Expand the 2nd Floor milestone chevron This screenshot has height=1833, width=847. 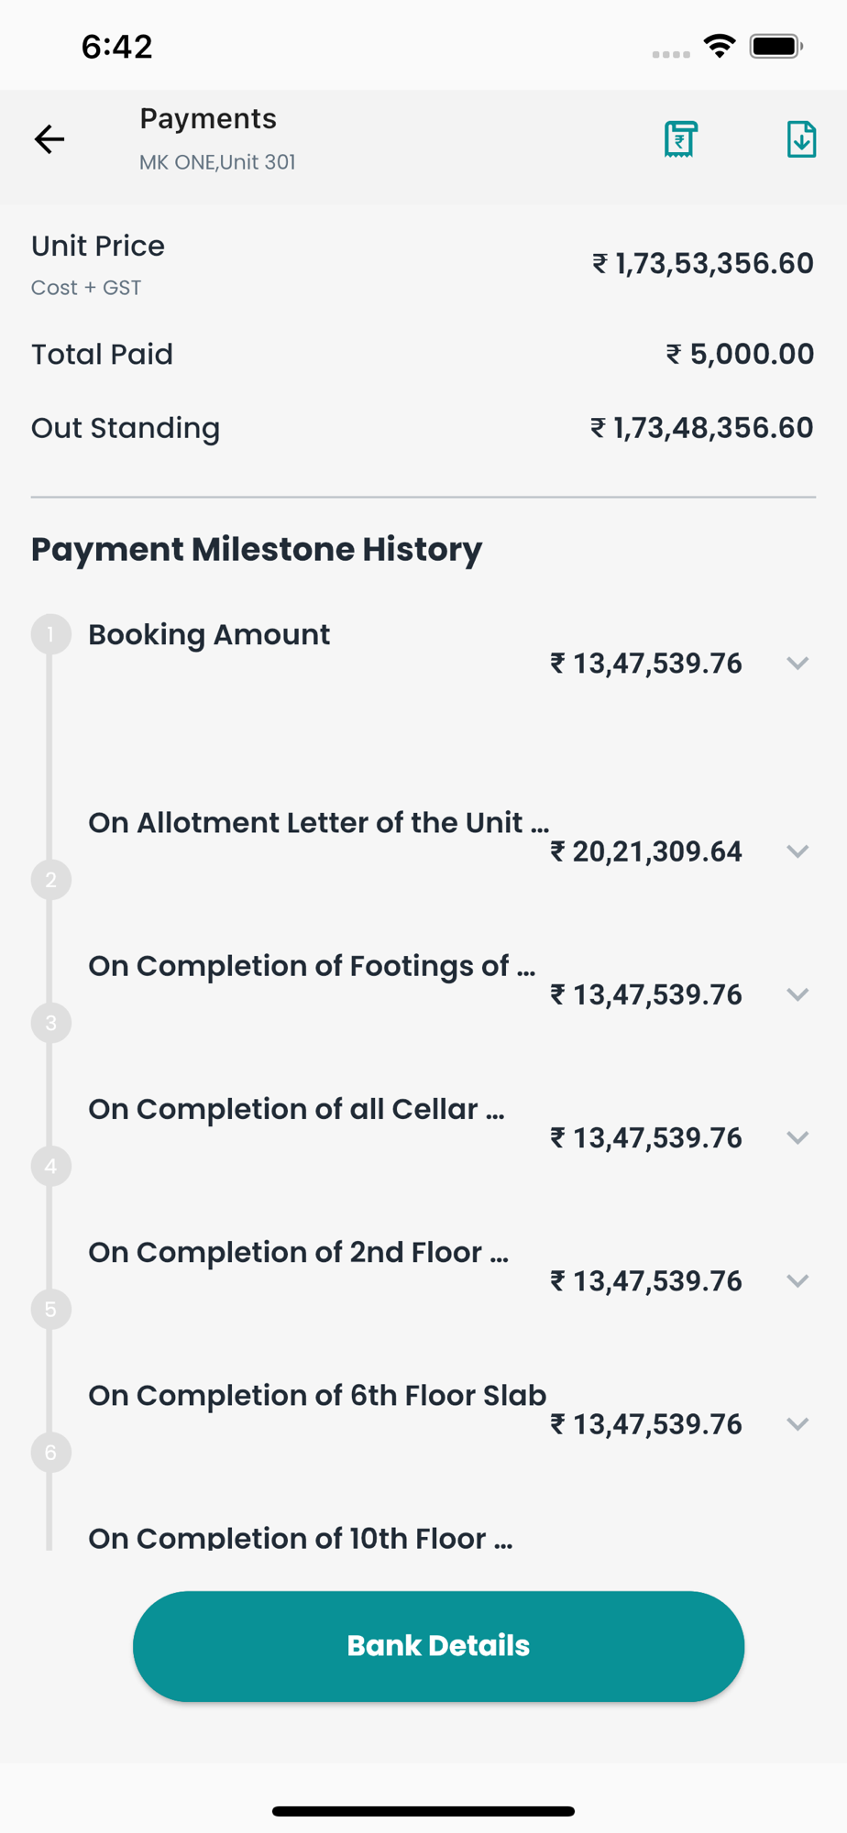click(x=797, y=1280)
